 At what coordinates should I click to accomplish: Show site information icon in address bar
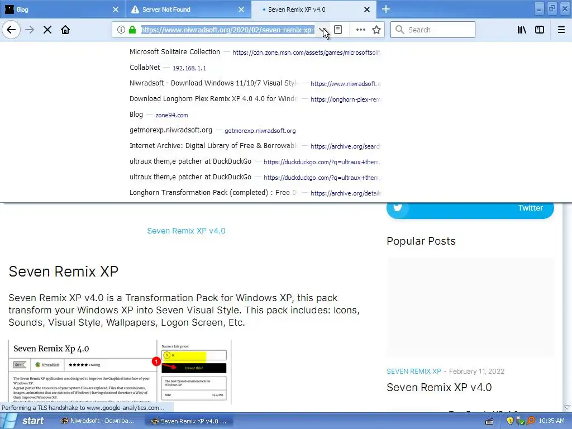tap(121, 30)
